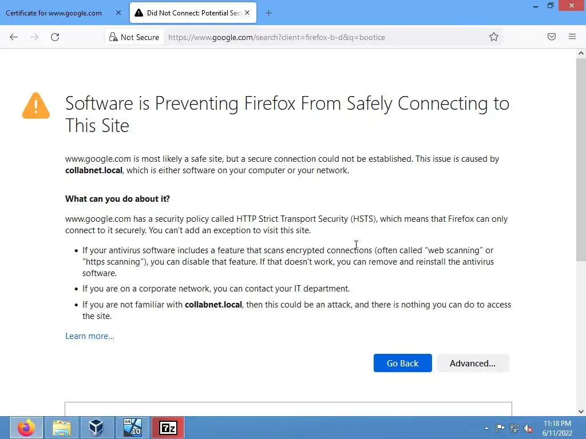This screenshot has height=439, width=586.
Task: Click the first bold collabnet.local text
Action: 94,170
